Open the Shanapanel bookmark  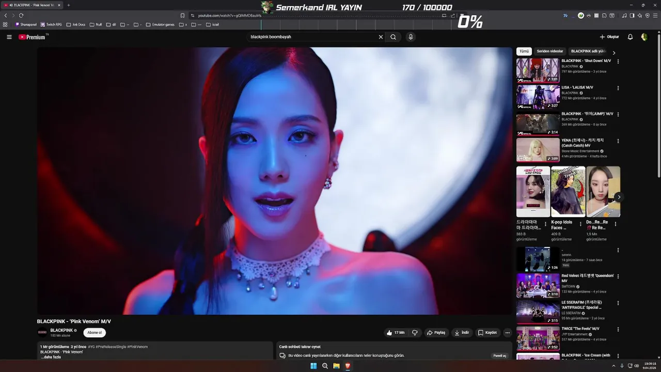[26, 24]
